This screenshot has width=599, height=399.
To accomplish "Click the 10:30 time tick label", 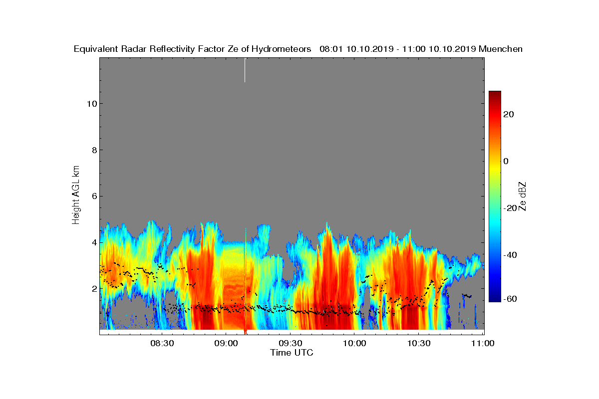I will tap(419, 344).
